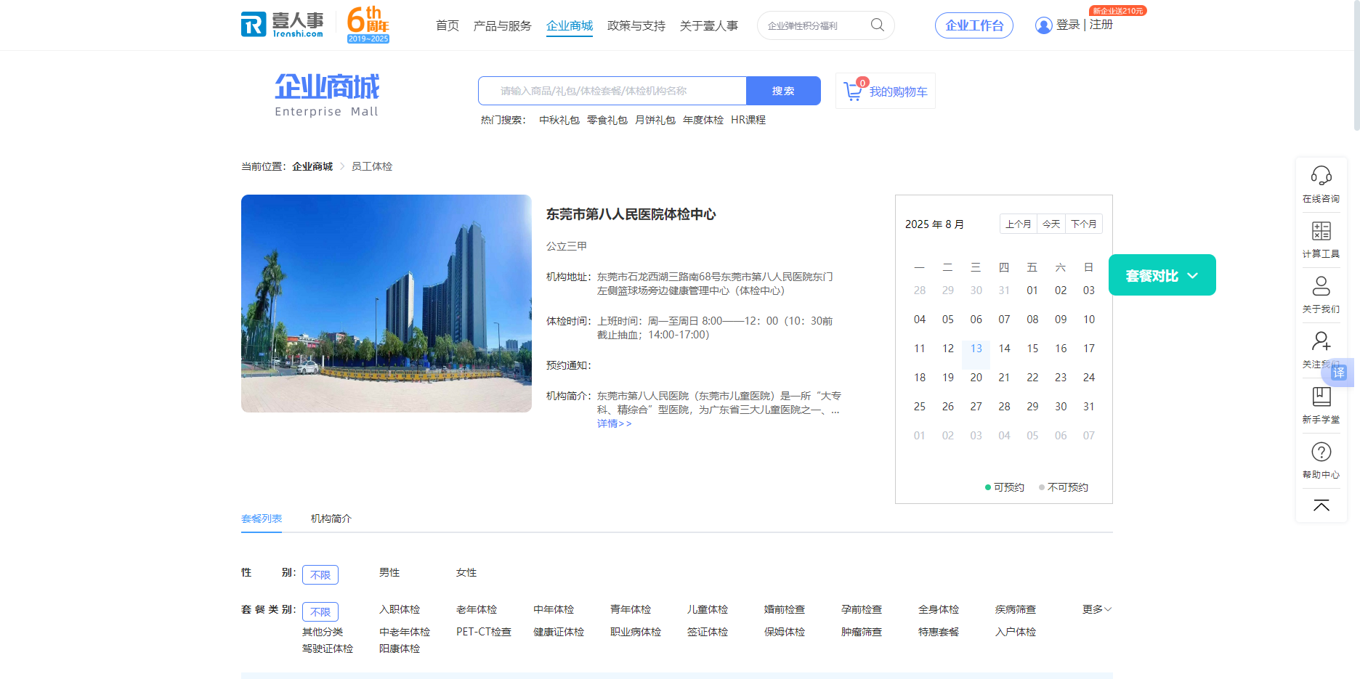Click the 我的购物车 text link
Image resolution: width=1360 pixels, height=679 pixels.
point(899,92)
